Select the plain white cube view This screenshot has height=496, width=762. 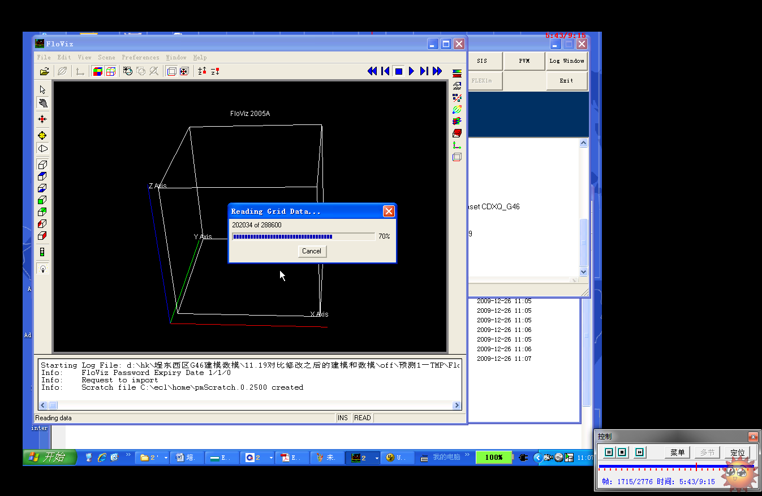pos(42,165)
